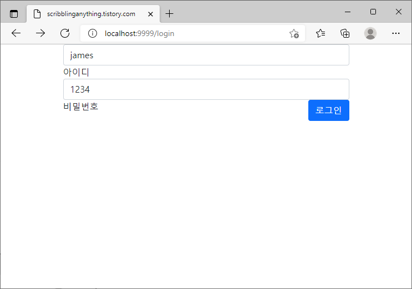Go back to previous page
412x289 pixels.
16,33
